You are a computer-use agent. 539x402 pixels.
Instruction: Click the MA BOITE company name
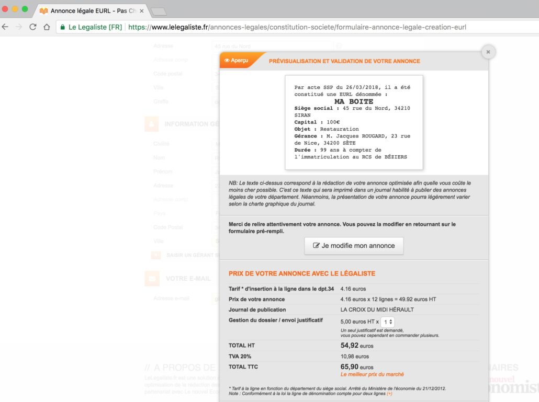354,101
